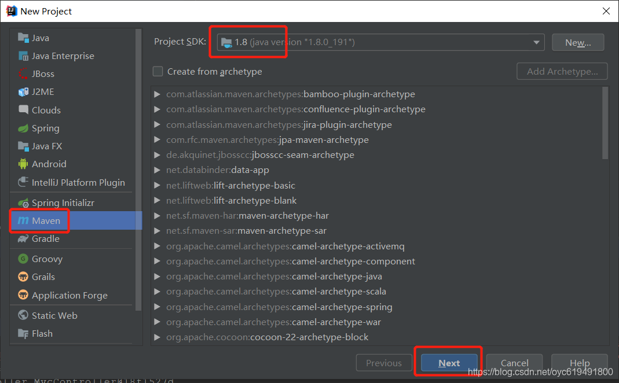Select the Clouds speech-bubble icon
The width and height of the screenshot is (619, 383).
23,110
